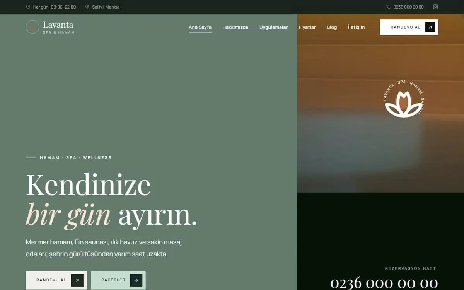Click the 'Rezervasyon Hattı' label
Image resolution: width=464 pixels, height=290 pixels.
click(x=411, y=268)
